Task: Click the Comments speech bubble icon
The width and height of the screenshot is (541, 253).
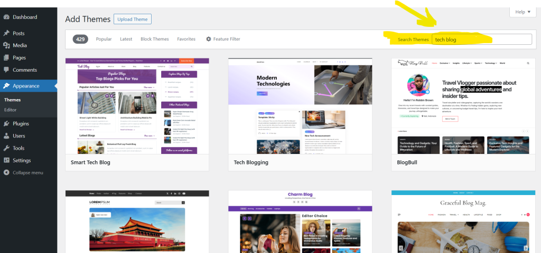Action: pyautogui.click(x=6, y=70)
